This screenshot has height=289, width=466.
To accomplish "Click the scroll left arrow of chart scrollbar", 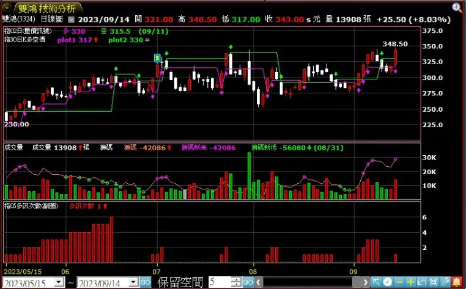I will point(259,282).
